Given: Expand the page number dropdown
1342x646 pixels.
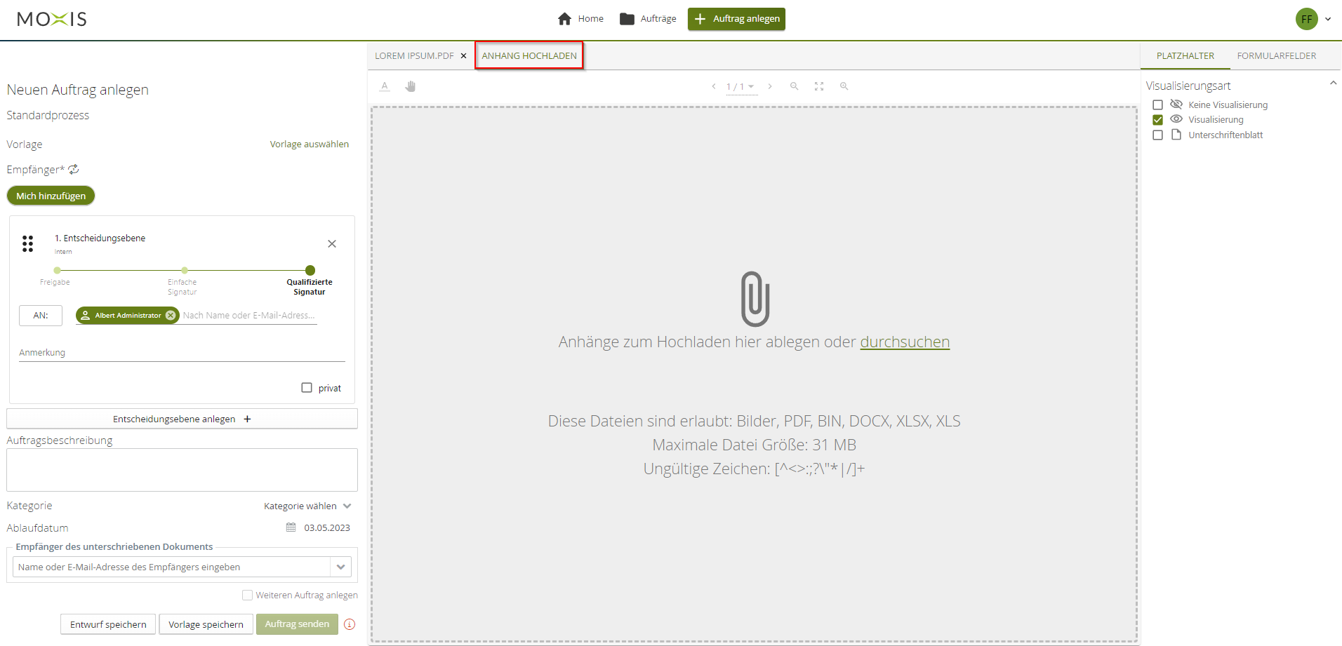Looking at the screenshot, I should 751,87.
